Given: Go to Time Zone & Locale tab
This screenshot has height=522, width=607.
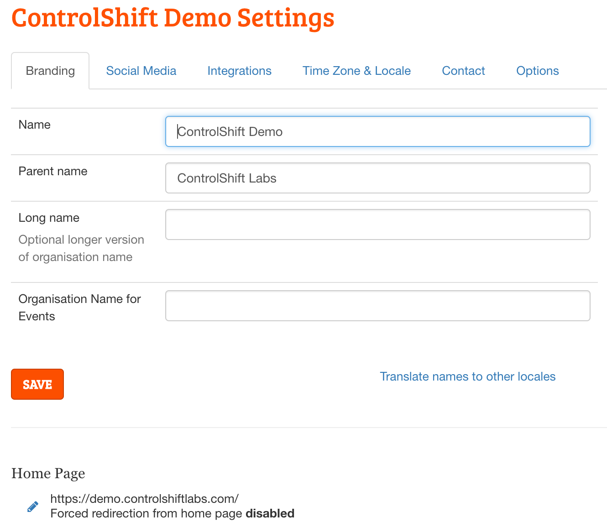Looking at the screenshot, I should [356, 71].
